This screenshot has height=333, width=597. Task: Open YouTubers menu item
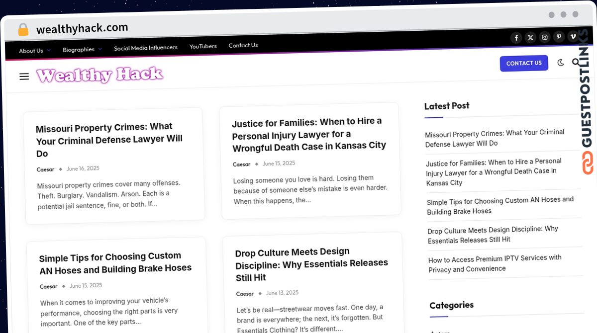pyautogui.click(x=203, y=46)
